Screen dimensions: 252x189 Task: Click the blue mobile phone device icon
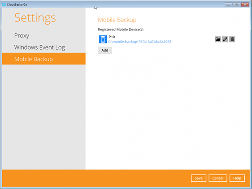point(103,39)
